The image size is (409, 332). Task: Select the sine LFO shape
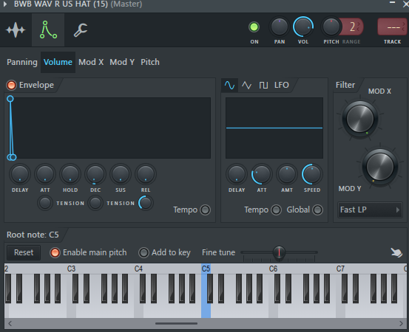(229, 85)
